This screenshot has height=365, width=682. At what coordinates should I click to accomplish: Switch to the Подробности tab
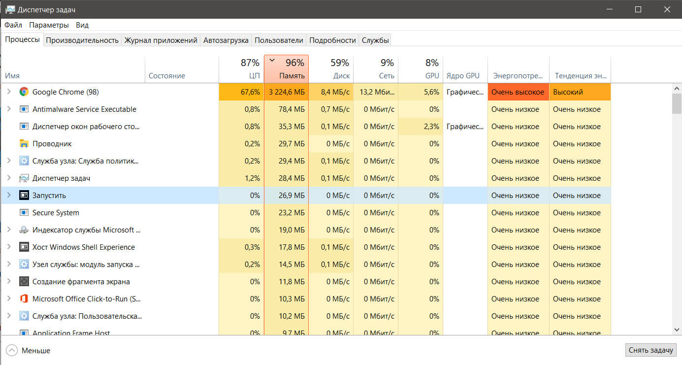point(332,40)
